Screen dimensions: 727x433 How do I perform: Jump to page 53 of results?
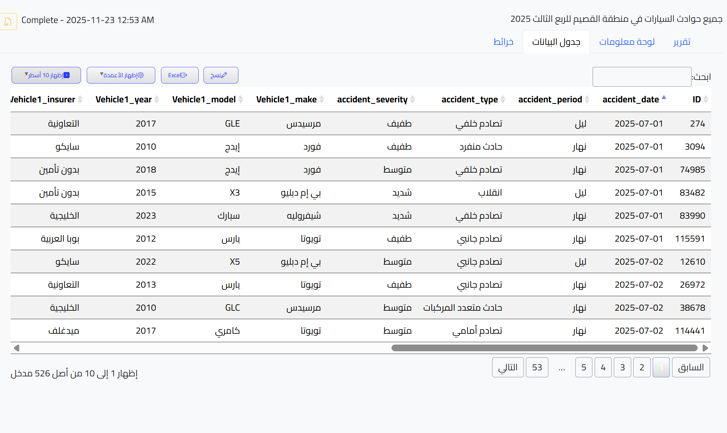tap(537, 367)
